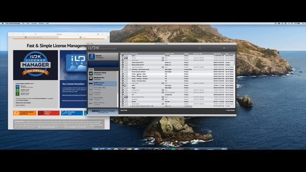This screenshot has height=172, width=306.
Task: Open the File menu in menu bar
Action: (x=23, y=23)
